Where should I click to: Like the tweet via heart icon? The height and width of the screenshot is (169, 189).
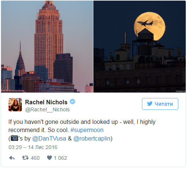point(49,158)
